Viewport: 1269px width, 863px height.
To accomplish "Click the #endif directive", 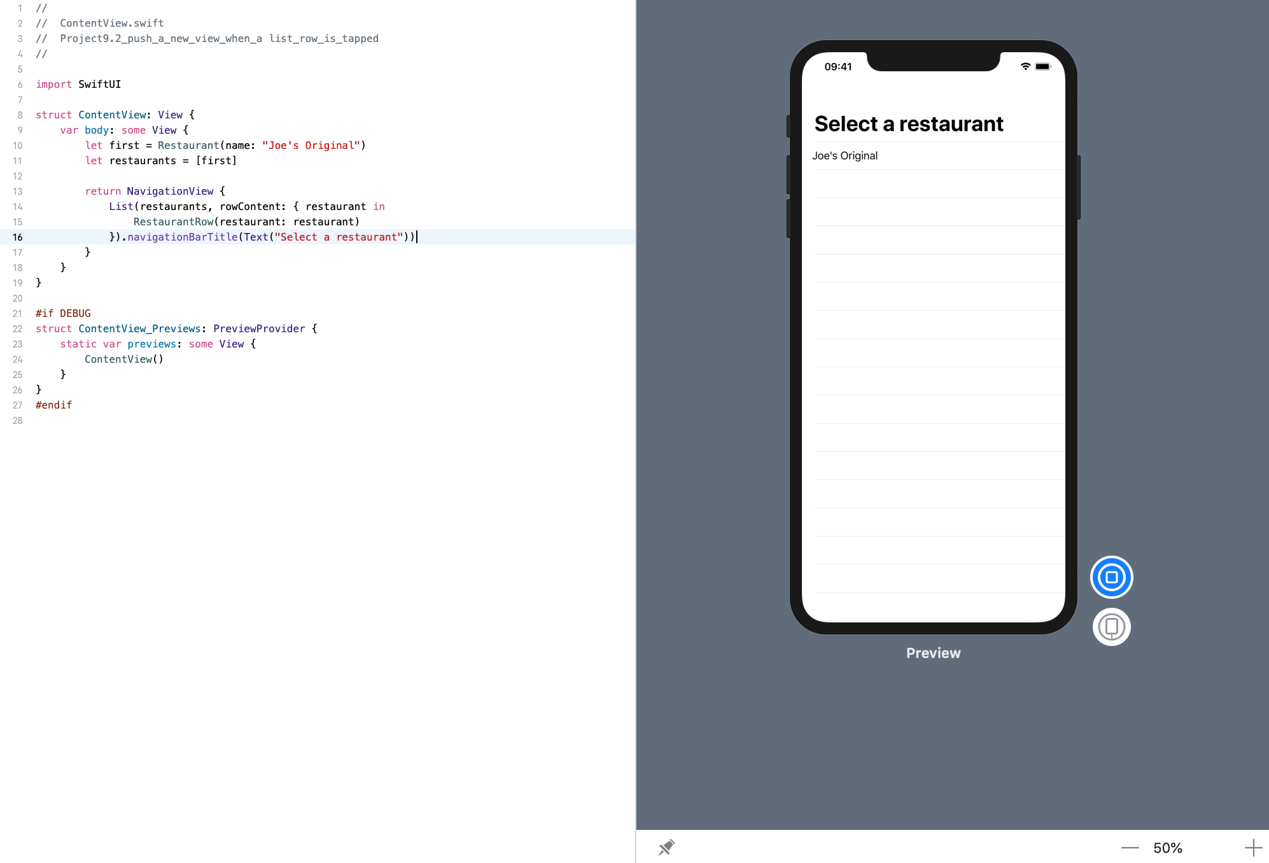I will (x=53, y=405).
